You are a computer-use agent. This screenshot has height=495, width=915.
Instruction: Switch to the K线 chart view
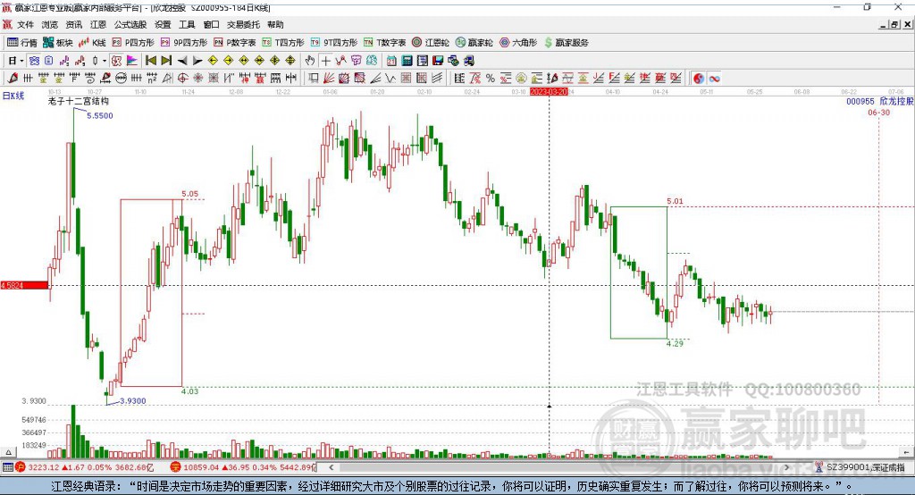pos(92,43)
